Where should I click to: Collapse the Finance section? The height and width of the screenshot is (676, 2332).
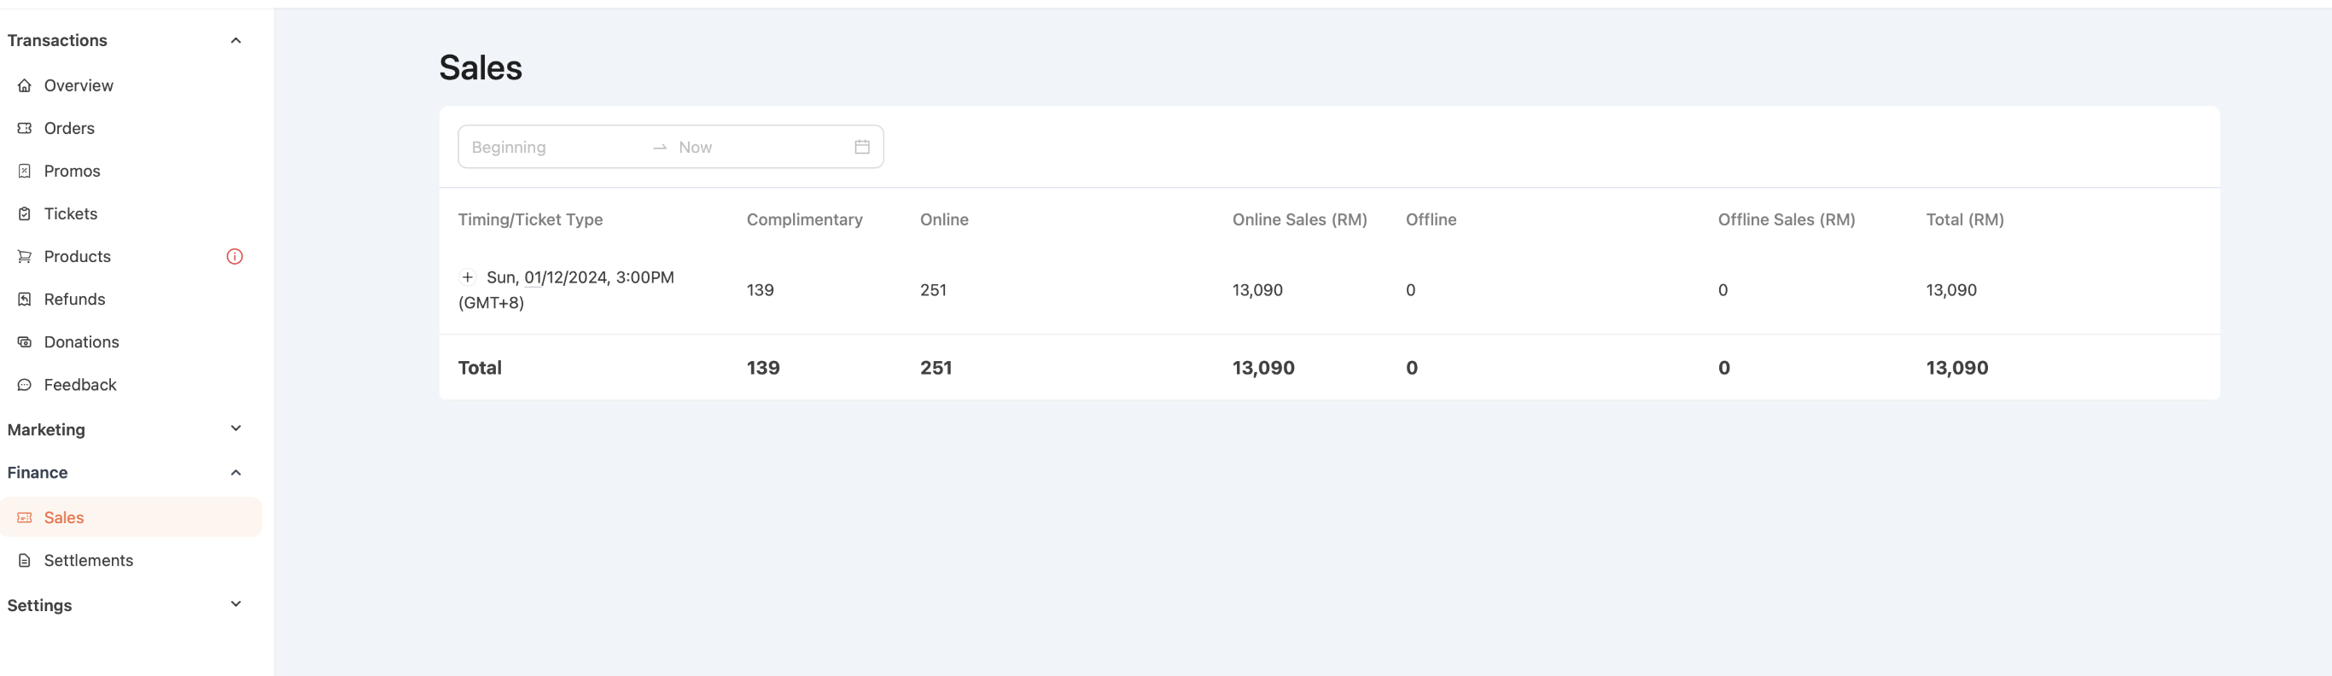click(236, 472)
